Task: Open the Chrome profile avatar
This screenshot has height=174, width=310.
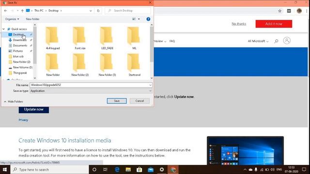Action: click(x=299, y=11)
